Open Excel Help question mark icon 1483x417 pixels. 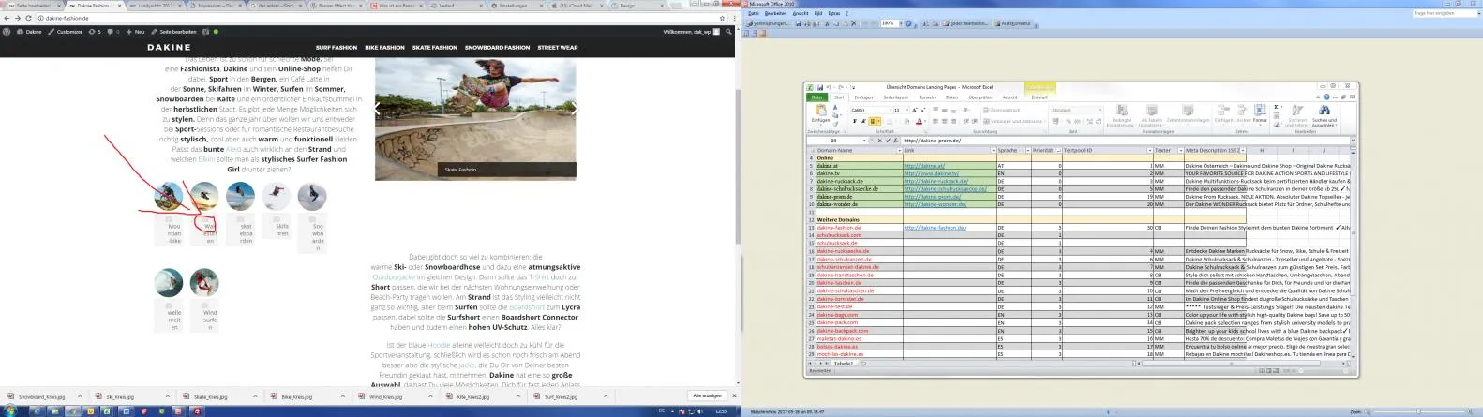click(x=1326, y=97)
